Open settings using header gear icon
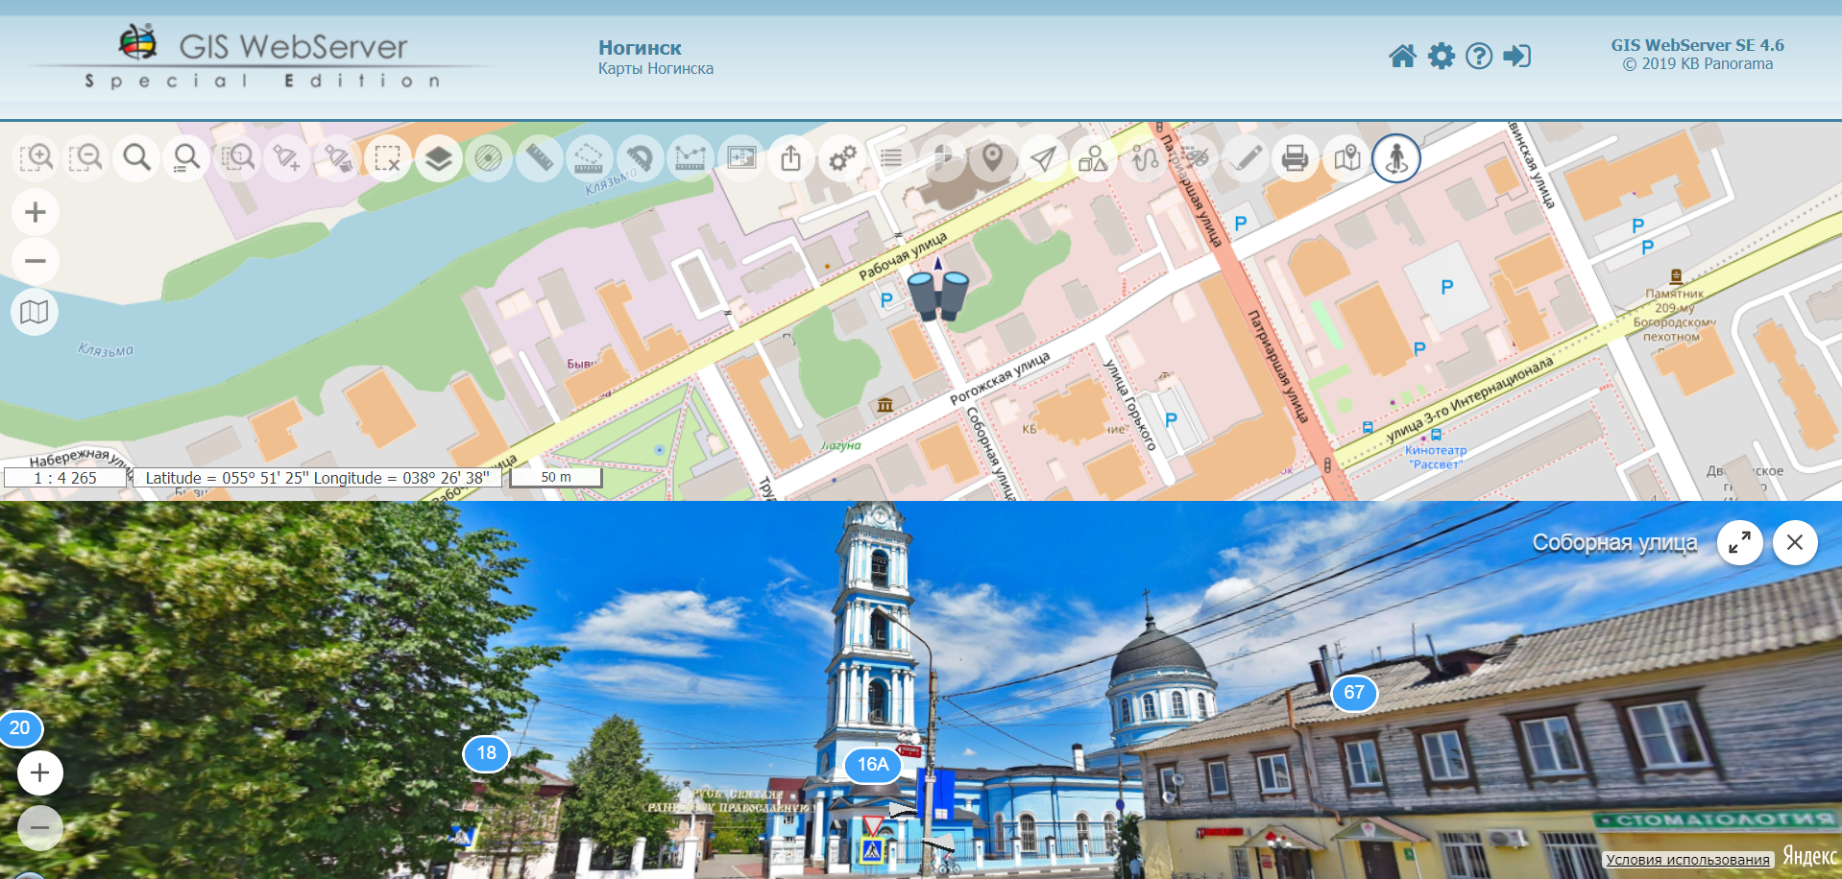 tap(1442, 56)
